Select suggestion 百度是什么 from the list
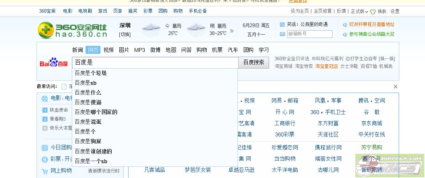This screenshot has height=178, width=425. (88, 92)
